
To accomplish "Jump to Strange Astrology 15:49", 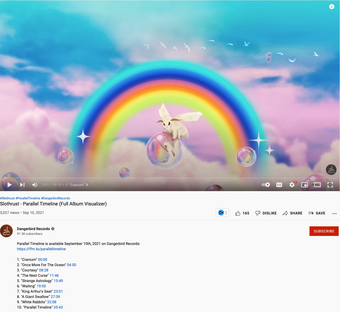I will pos(58,281).
